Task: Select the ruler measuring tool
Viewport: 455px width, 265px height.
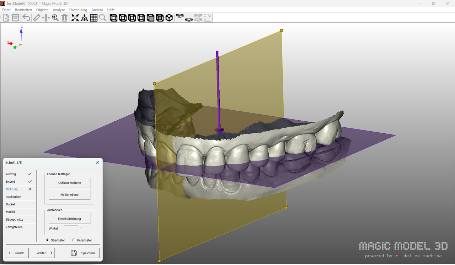Action: pyautogui.click(x=37, y=18)
